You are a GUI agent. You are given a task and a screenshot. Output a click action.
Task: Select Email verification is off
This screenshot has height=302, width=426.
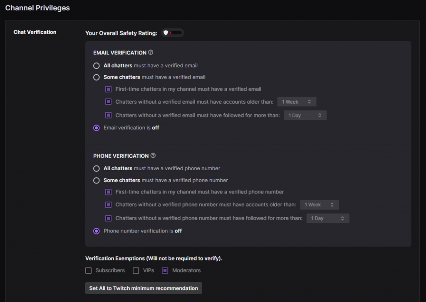[x=97, y=128]
